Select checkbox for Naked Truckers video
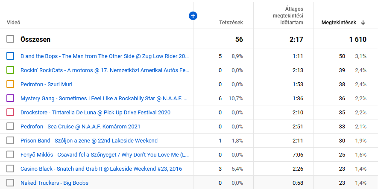 point(10,183)
